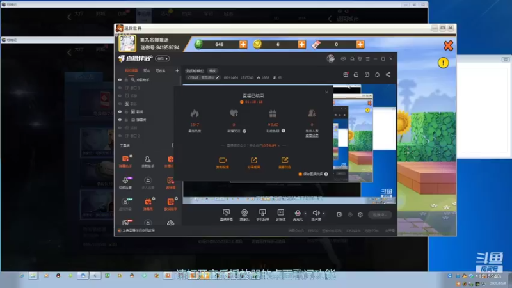Image resolution: width=512 pixels, height=288 pixels.
Task: Add tickets with plus button
Action: (360, 44)
